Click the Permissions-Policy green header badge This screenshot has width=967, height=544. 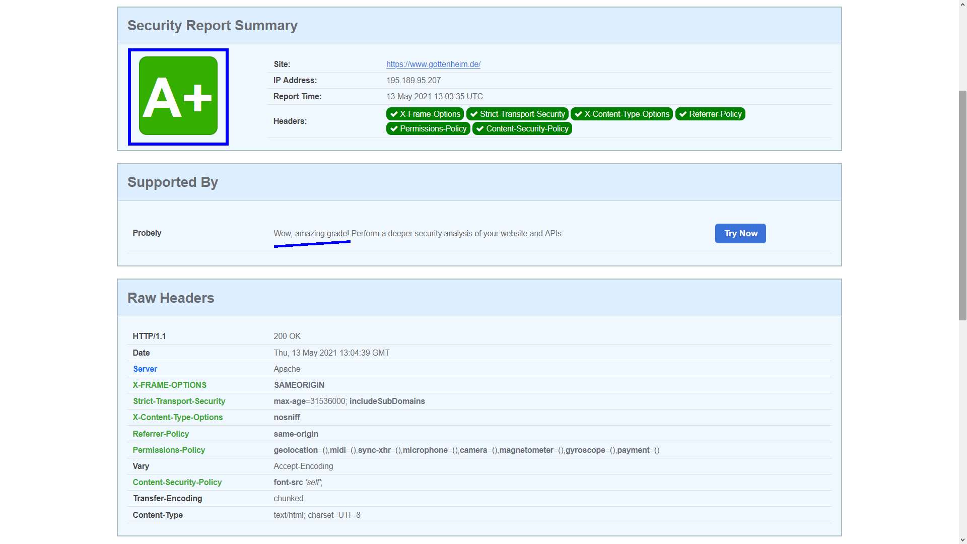[428, 129]
